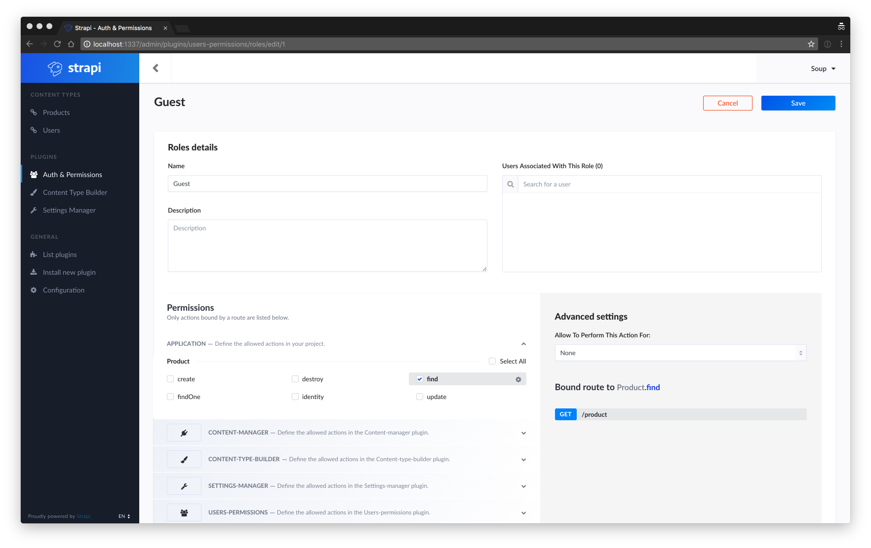The width and height of the screenshot is (871, 548).
Task: Click the Content-Manager plug icon
Action: 184,433
